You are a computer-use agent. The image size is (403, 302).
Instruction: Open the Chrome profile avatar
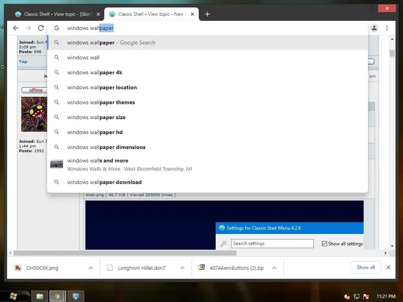coord(374,28)
